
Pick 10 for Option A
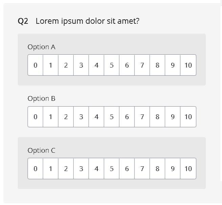tap(188, 65)
